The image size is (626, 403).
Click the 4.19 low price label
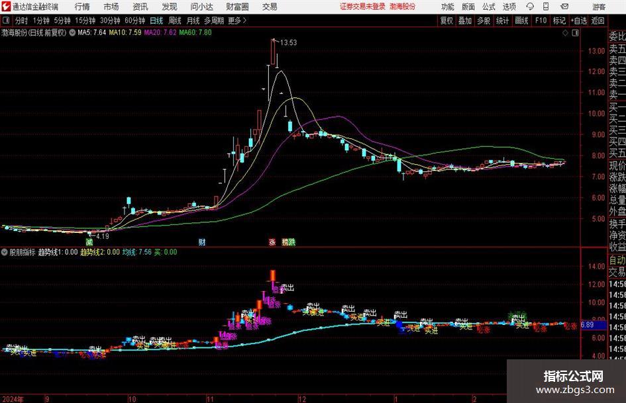click(x=103, y=236)
